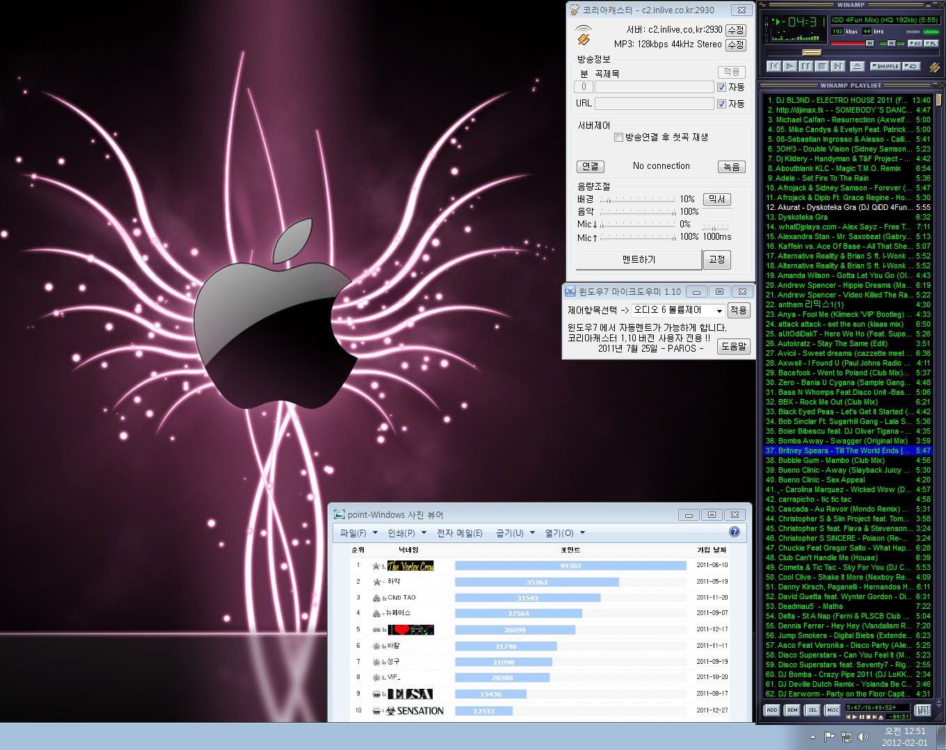Open playlist MISC menu button
946x750 pixels.
[833, 710]
